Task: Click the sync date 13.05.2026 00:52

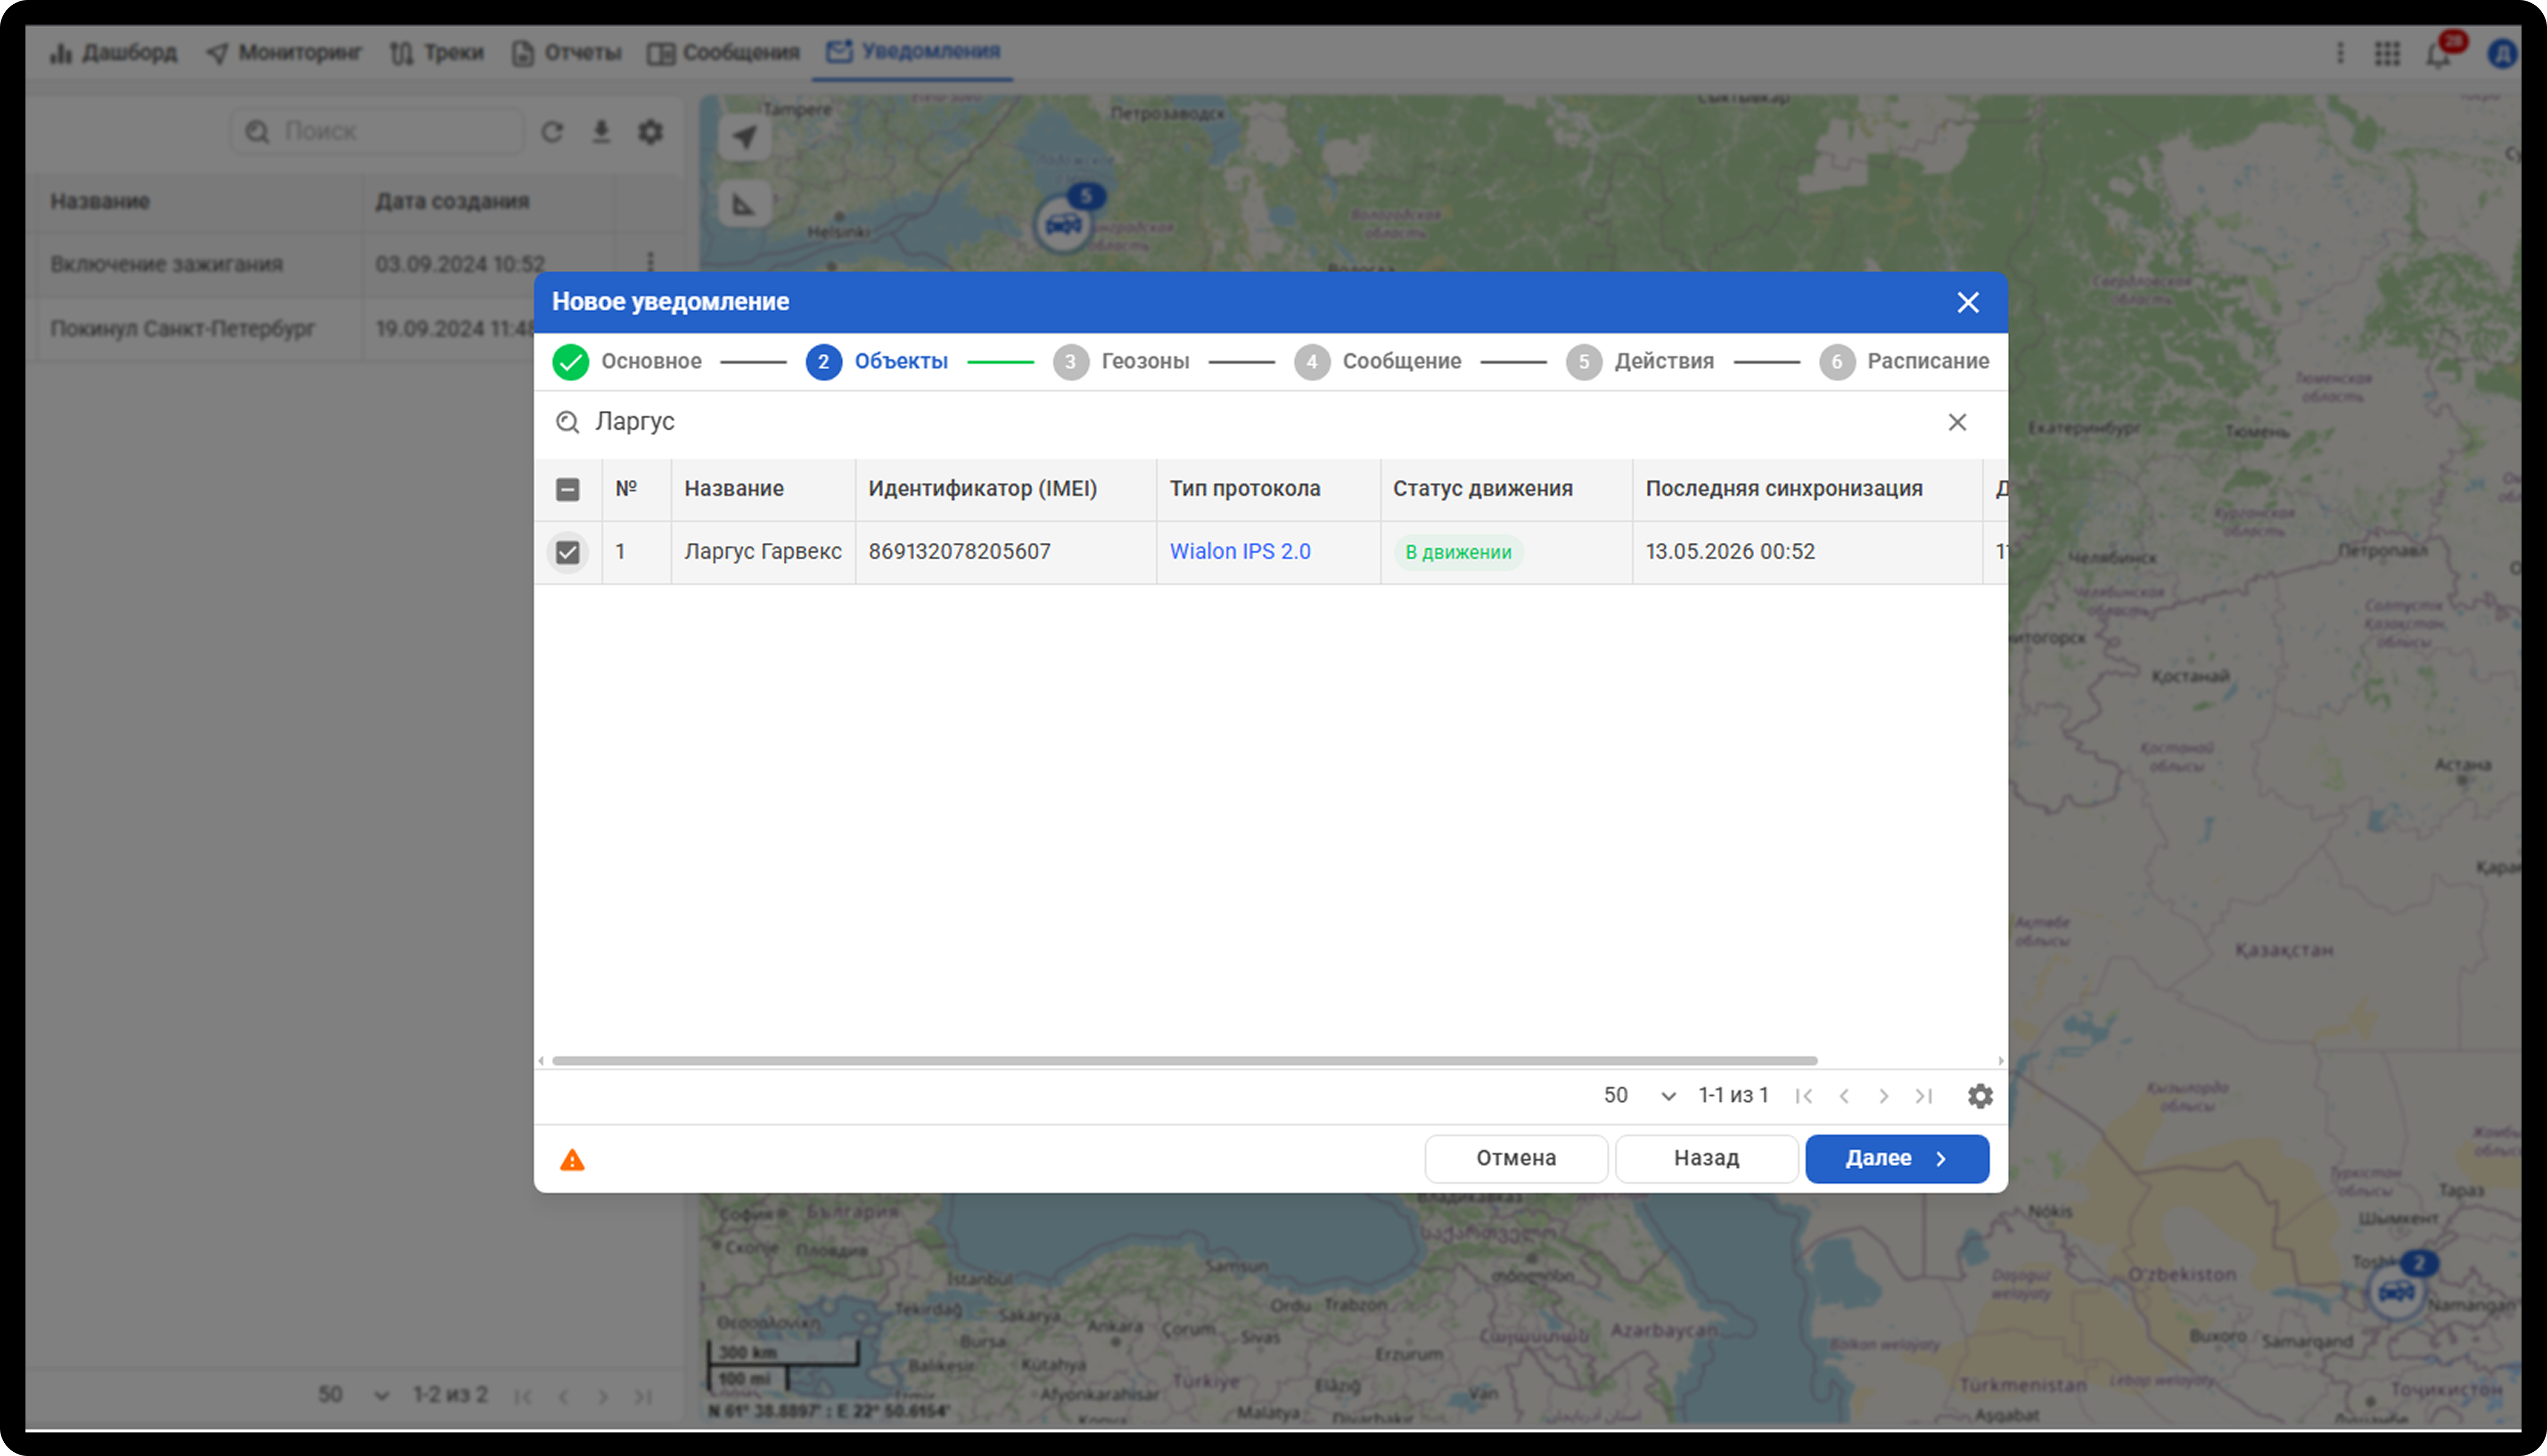Action: [x=1730, y=552]
